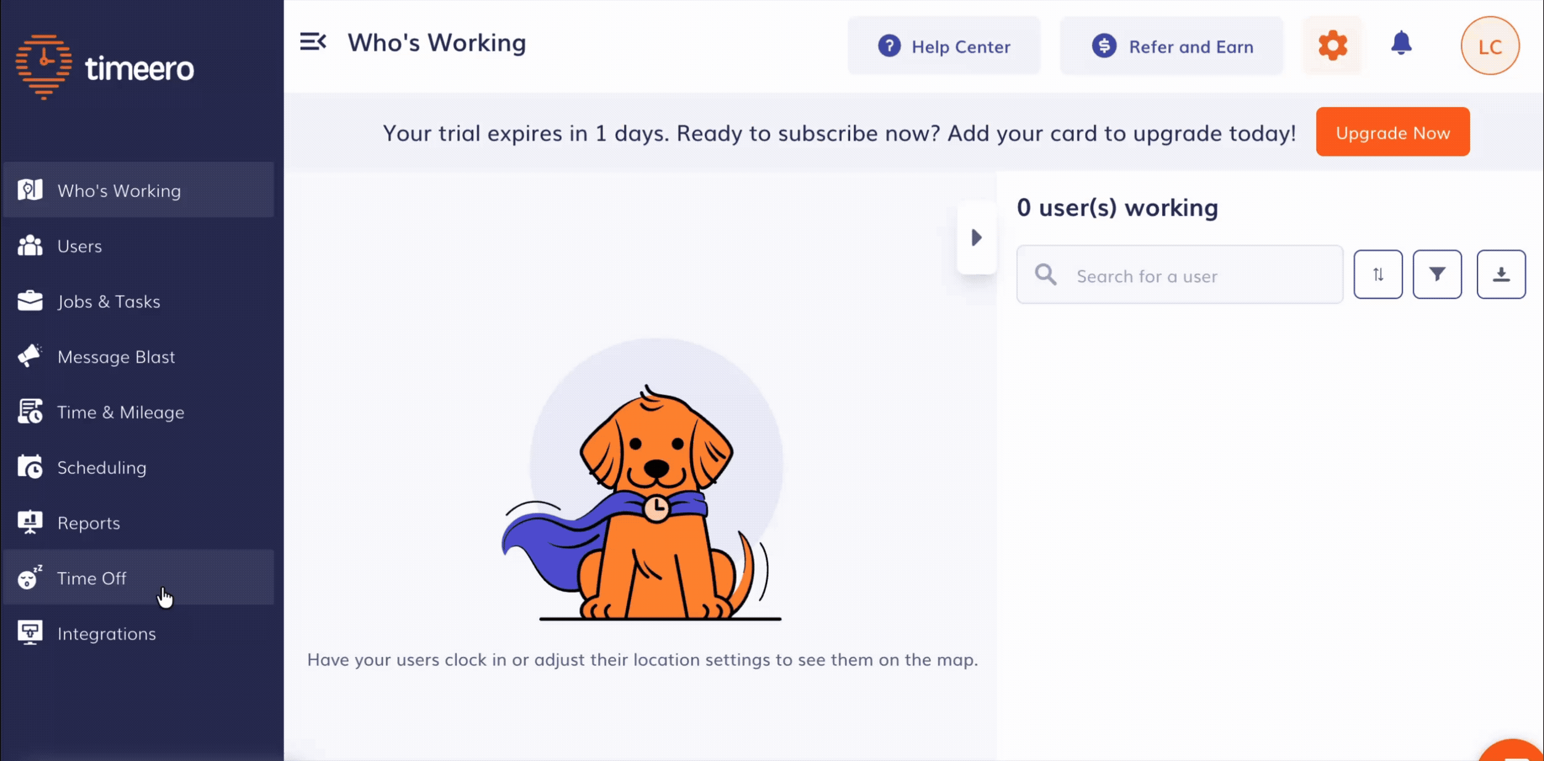Open the filter users icon
Viewport: 1544px width, 761px height.
coord(1437,275)
